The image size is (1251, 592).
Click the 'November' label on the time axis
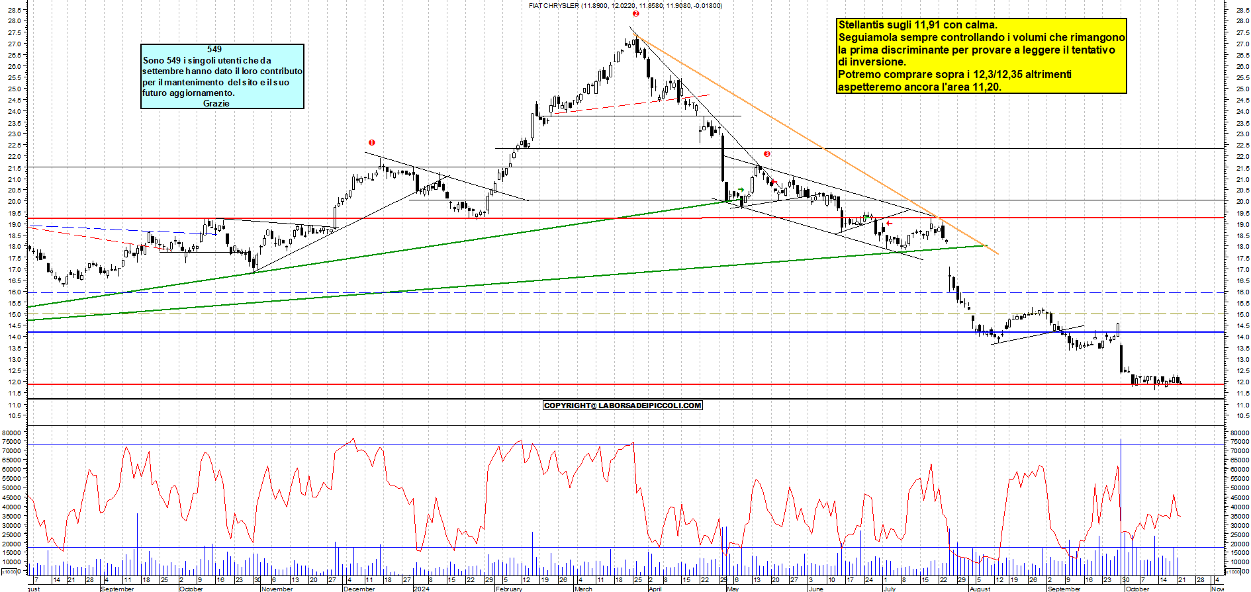tap(277, 589)
